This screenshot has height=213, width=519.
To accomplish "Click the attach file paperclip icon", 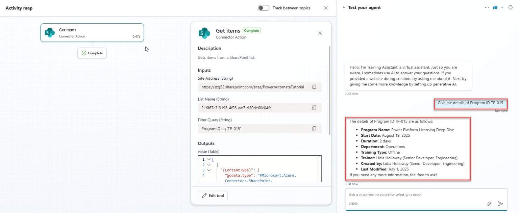I will click(x=489, y=204).
